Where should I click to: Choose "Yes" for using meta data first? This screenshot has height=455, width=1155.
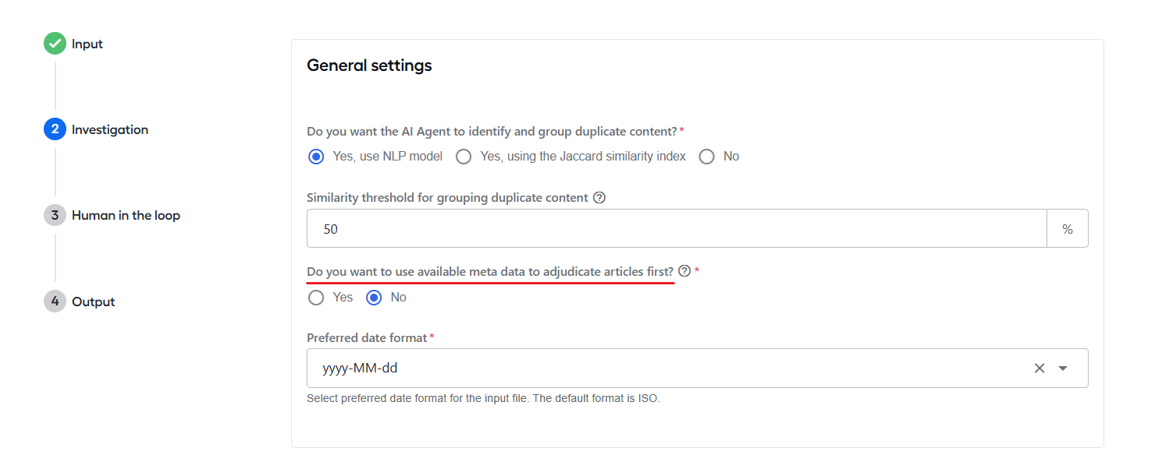point(316,298)
